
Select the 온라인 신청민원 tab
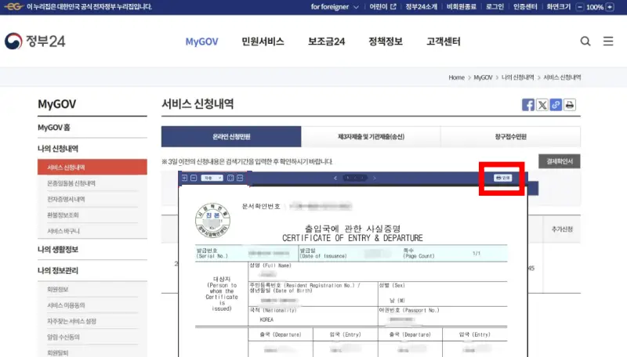point(231,136)
